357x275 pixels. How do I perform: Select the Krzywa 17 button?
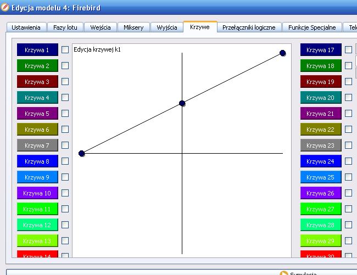click(x=321, y=50)
